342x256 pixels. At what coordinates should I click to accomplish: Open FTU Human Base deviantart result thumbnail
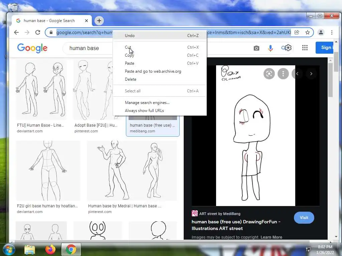tap(41, 90)
